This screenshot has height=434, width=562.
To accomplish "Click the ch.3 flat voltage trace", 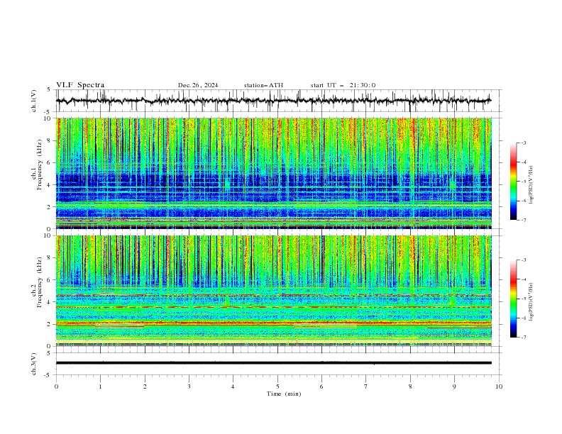I will pyautogui.click(x=273, y=363).
